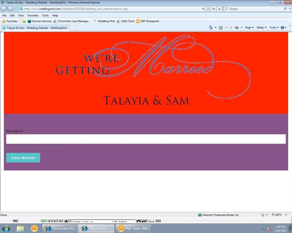
Task: Click the 'None' label on agent toolbar
Action: point(151,221)
